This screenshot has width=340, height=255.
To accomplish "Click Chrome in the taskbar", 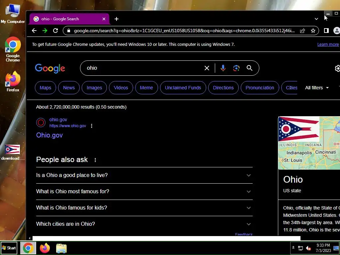I will click(x=28, y=248).
